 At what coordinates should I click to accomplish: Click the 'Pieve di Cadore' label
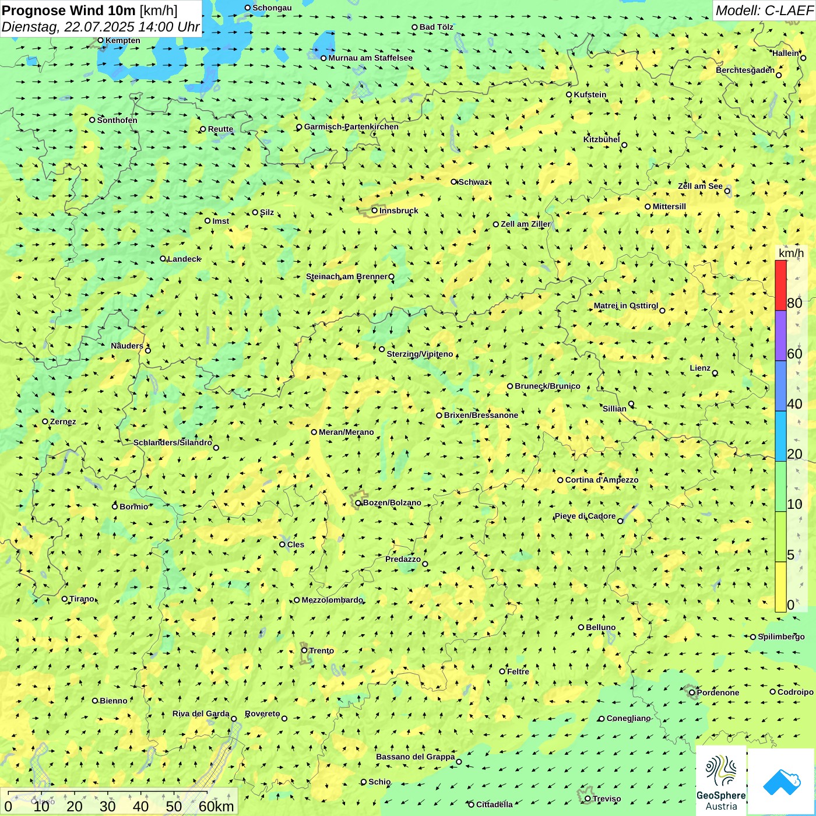[585, 516]
